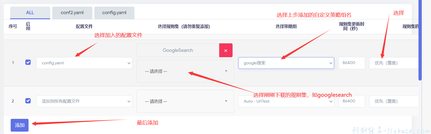
Task: Switch to the config.yaml tab
Action: pos(114,13)
